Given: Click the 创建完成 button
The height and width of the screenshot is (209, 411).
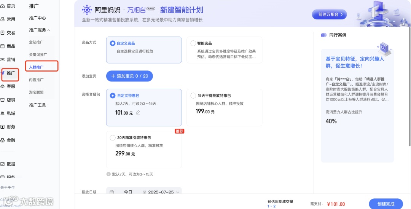Looking at the screenshot, I should (386, 204).
